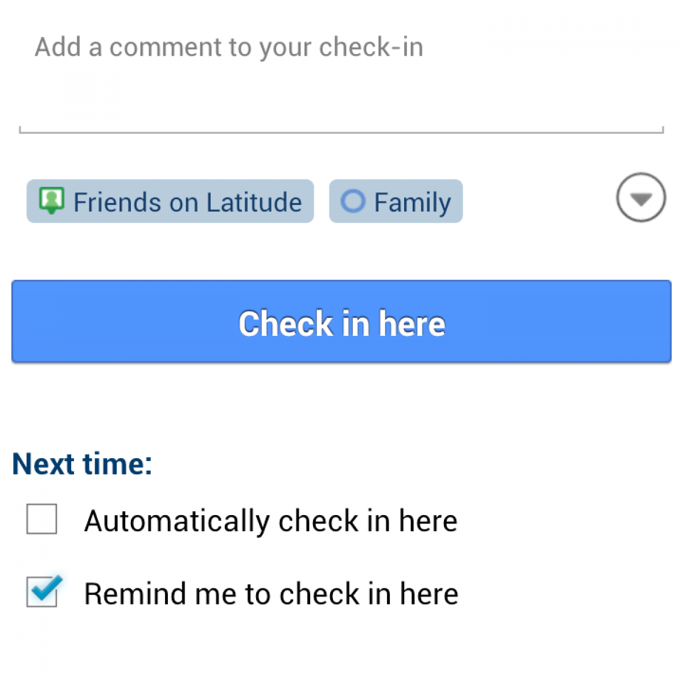This screenshot has width=683, height=683.
Task: Click the blue circle icon beside Family
Action: click(x=352, y=201)
